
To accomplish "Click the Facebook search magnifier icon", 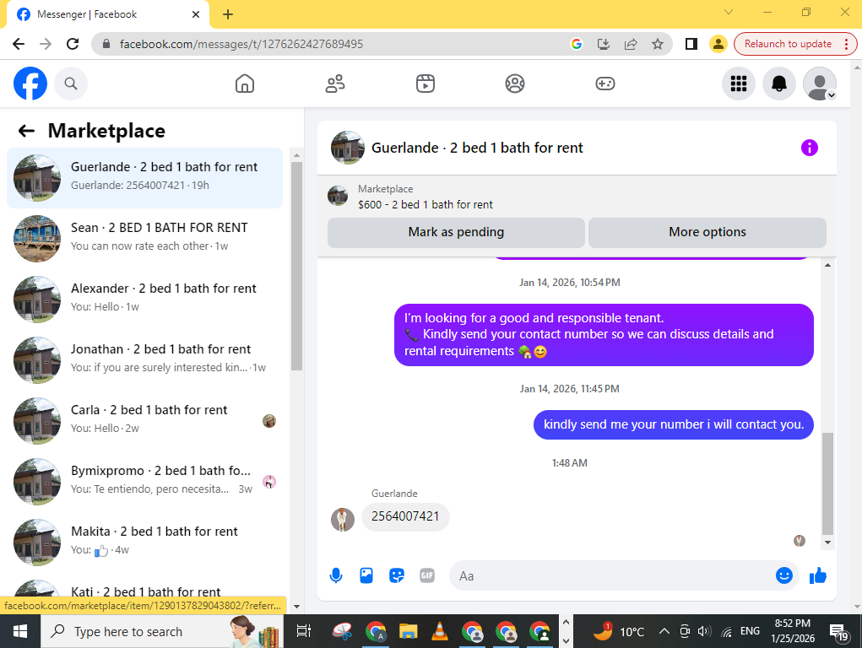I will tap(70, 84).
